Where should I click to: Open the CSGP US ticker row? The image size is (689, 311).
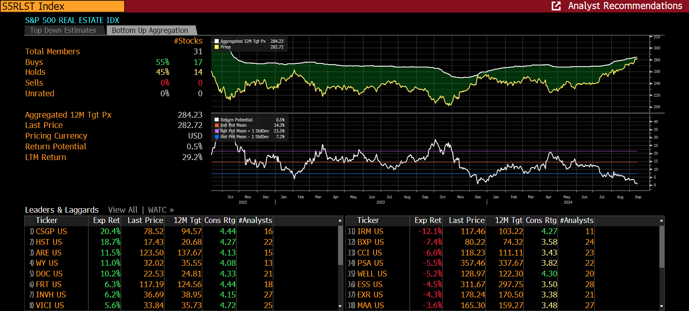(x=51, y=232)
